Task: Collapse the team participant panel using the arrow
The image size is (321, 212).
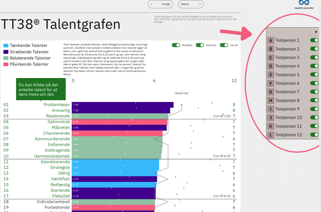Action: point(316,32)
